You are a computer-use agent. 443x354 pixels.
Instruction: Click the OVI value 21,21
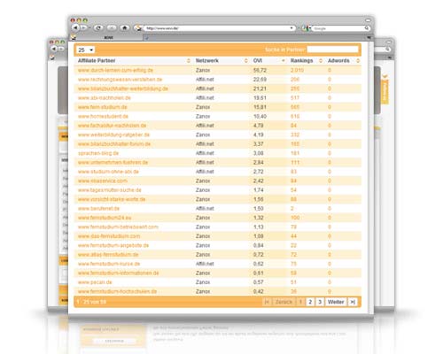tap(260, 88)
